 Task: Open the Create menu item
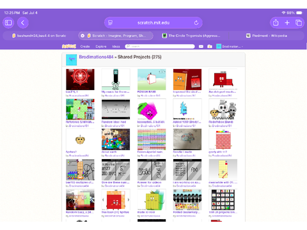[85, 47]
